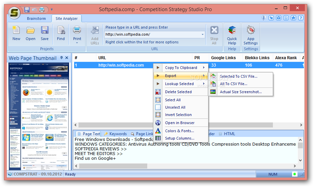Image resolution: width=314 pixels, height=187 pixels.
Task: Select the Site Analyzer tab
Action: coord(66,18)
